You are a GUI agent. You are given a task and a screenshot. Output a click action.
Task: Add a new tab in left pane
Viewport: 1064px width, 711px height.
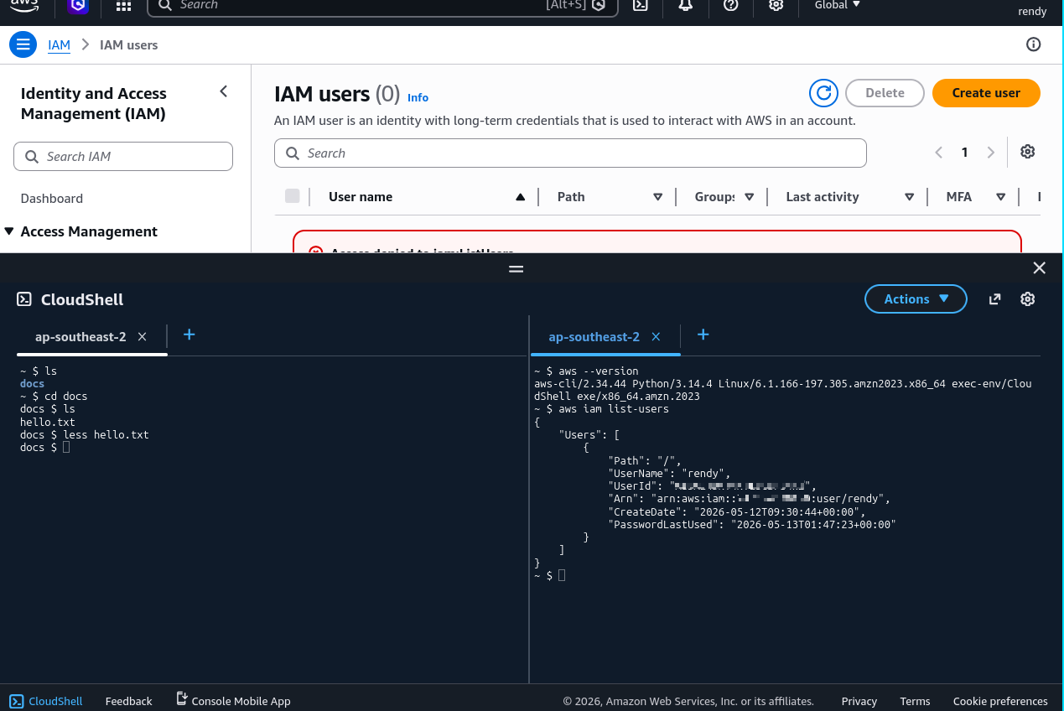pos(189,335)
